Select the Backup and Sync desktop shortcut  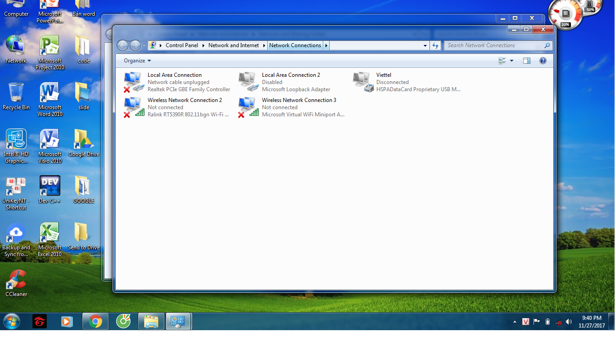[16, 240]
